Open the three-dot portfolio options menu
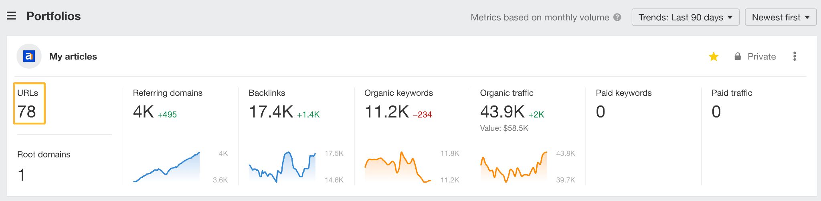Viewport: 821px width, 201px height. click(795, 56)
